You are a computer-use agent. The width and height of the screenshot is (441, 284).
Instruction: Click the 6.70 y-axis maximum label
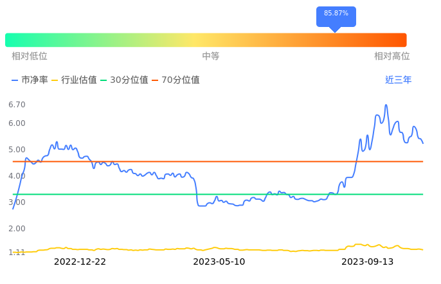pyautogui.click(x=17, y=105)
